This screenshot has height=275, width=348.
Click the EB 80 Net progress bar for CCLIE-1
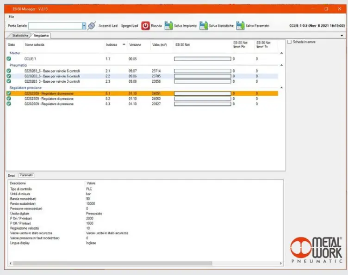(202, 59)
